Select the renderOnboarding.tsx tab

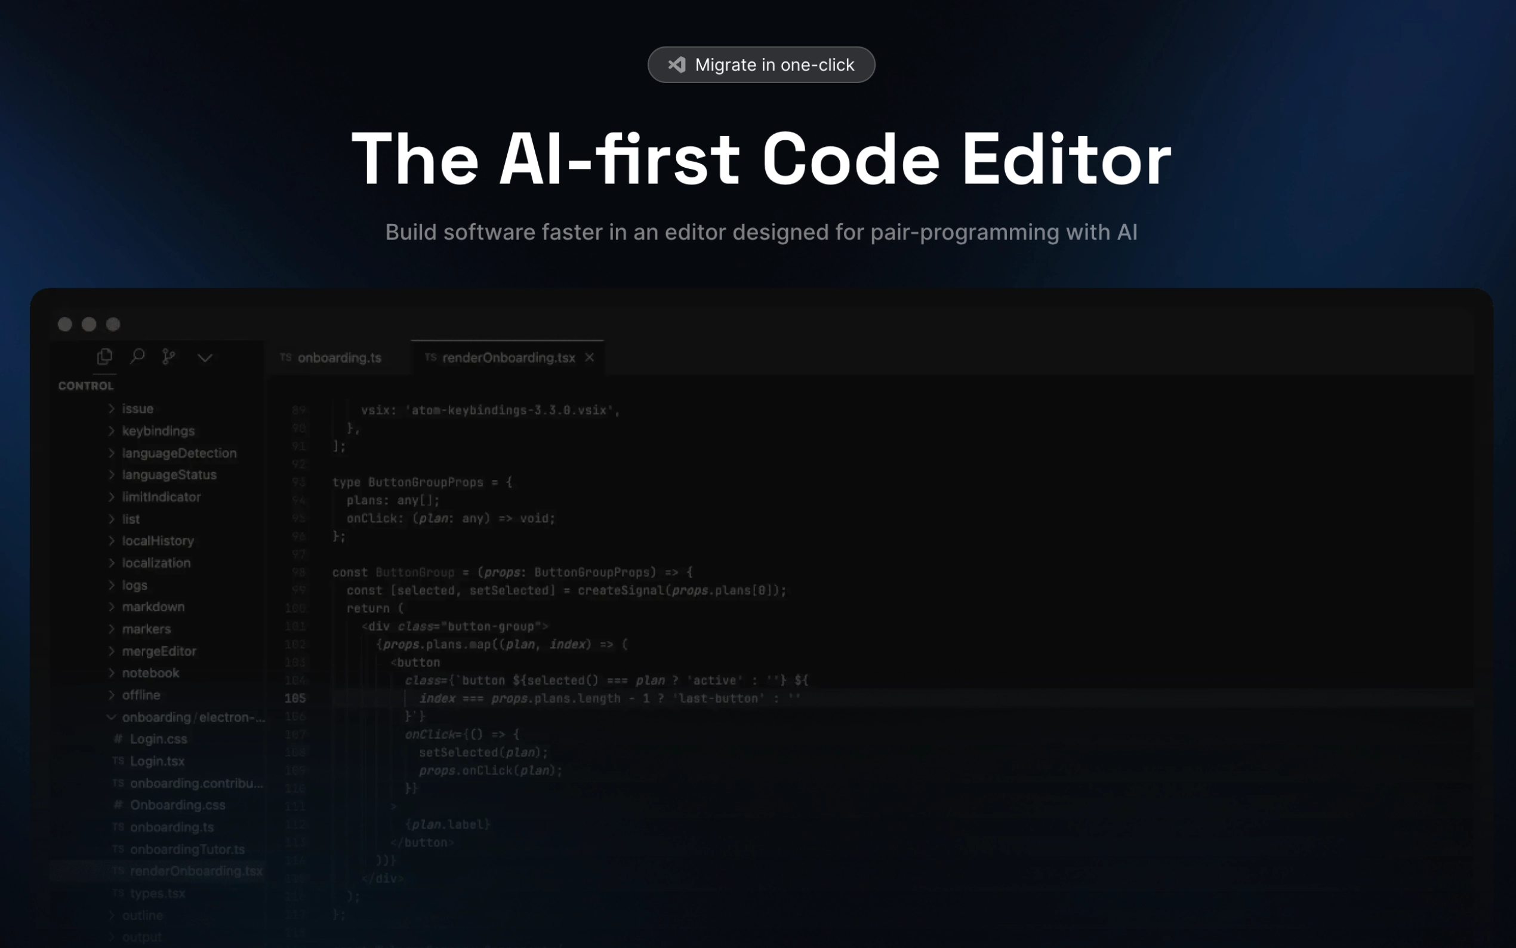click(508, 358)
